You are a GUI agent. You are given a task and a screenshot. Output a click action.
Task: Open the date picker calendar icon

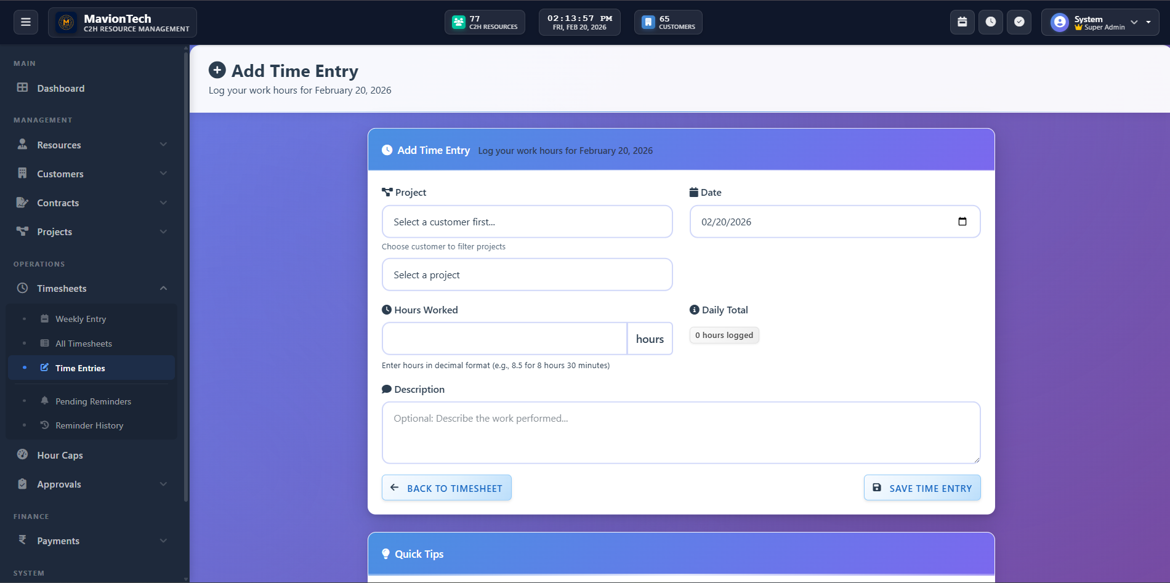962,222
